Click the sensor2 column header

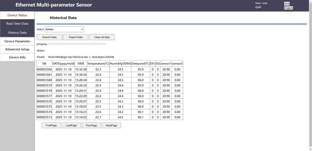pyautogui.click(x=177, y=64)
